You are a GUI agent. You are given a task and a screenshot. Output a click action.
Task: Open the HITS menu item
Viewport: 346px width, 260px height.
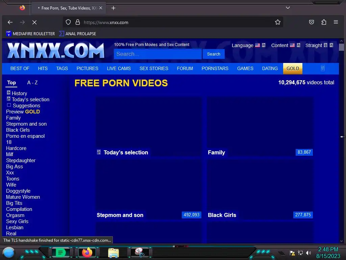[43, 68]
